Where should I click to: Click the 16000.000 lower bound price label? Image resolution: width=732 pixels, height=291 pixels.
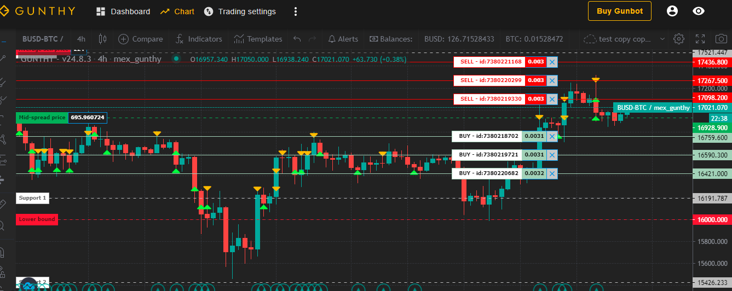tap(713, 219)
